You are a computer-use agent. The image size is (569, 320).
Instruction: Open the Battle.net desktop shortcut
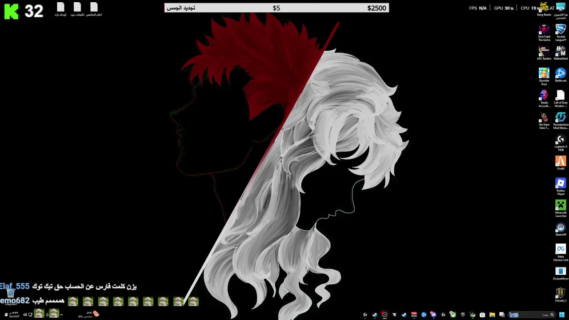[561, 75]
